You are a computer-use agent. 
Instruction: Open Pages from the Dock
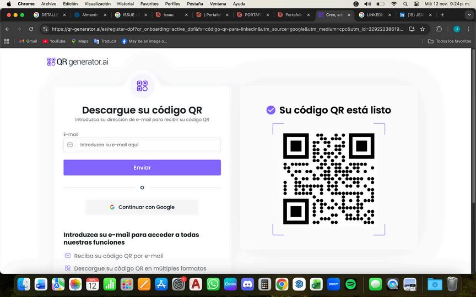click(x=144, y=284)
